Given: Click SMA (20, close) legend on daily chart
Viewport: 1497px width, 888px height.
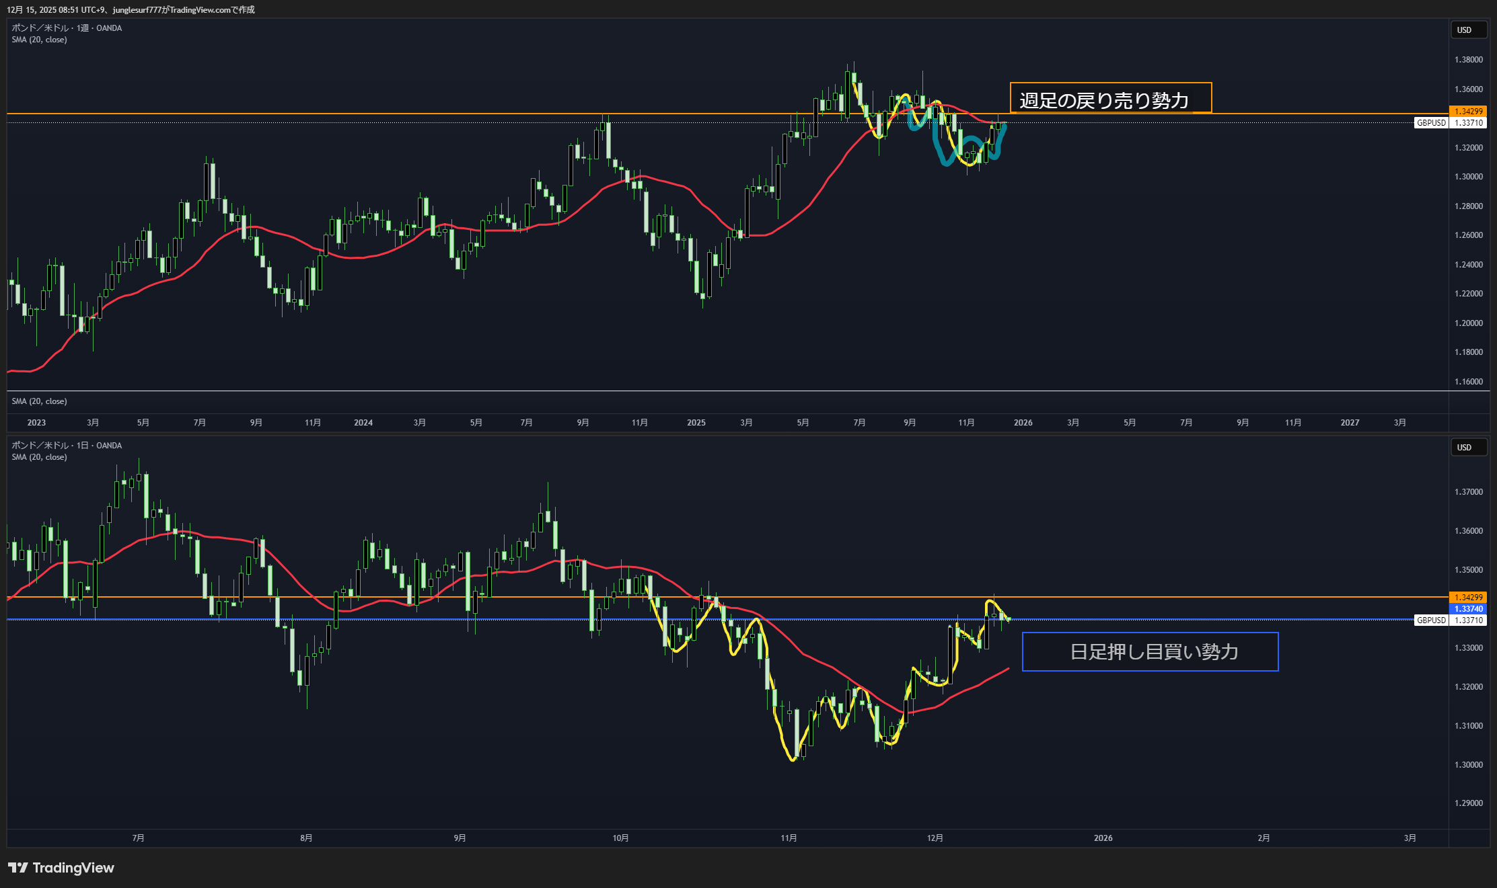Looking at the screenshot, I should (x=39, y=457).
